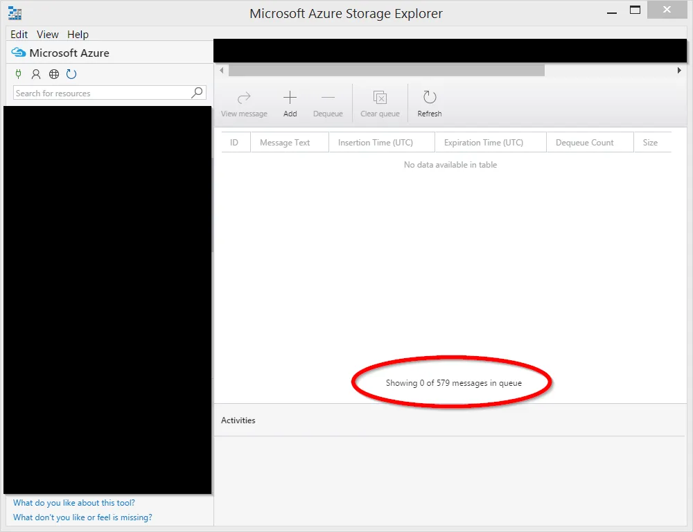Screen dimensions: 693x532
Task: Refresh the queue message list
Action: (430, 104)
